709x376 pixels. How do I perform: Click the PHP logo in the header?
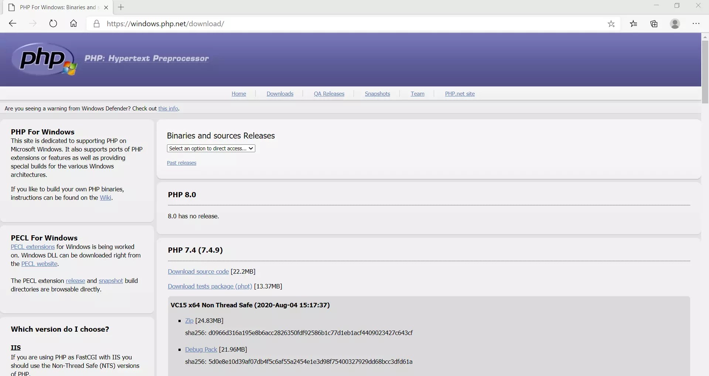tap(44, 59)
